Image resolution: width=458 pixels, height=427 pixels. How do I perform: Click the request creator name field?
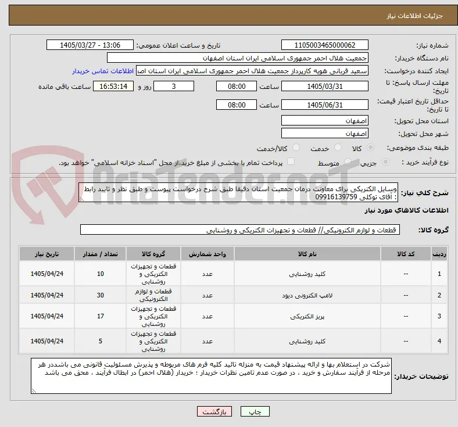coord(252,71)
